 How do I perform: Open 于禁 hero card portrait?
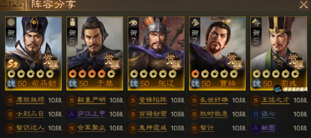point(95,54)
